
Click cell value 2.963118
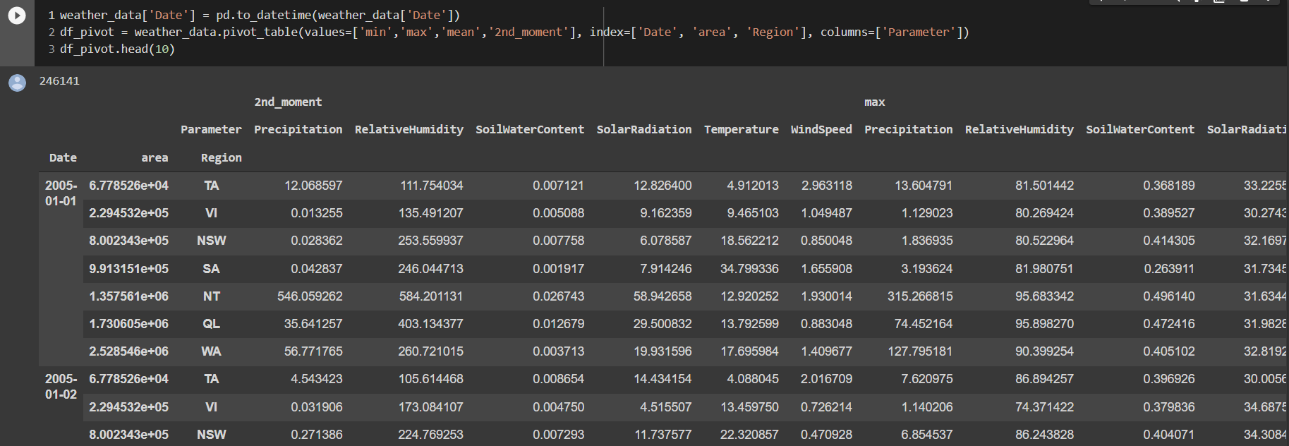pos(826,185)
